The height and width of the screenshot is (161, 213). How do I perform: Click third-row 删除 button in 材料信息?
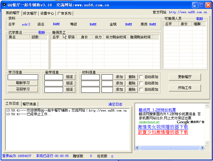[x=132, y=90]
